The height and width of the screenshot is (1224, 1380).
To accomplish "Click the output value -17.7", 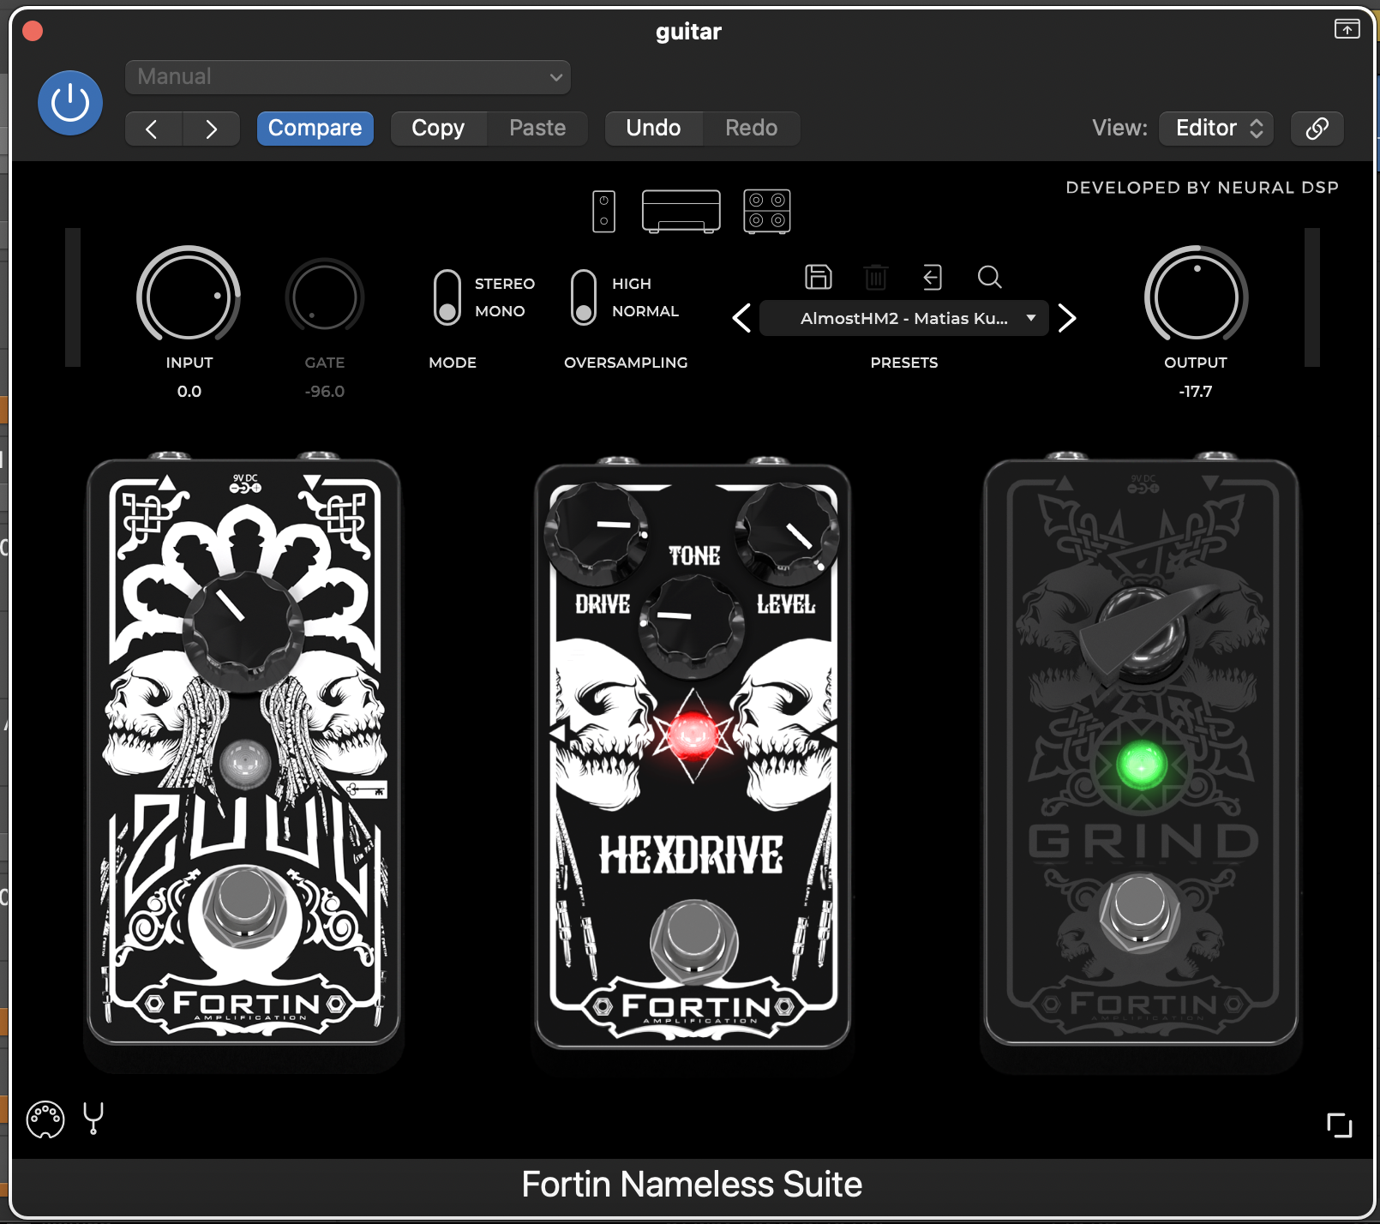I will pyautogui.click(x=1196, y=392).
